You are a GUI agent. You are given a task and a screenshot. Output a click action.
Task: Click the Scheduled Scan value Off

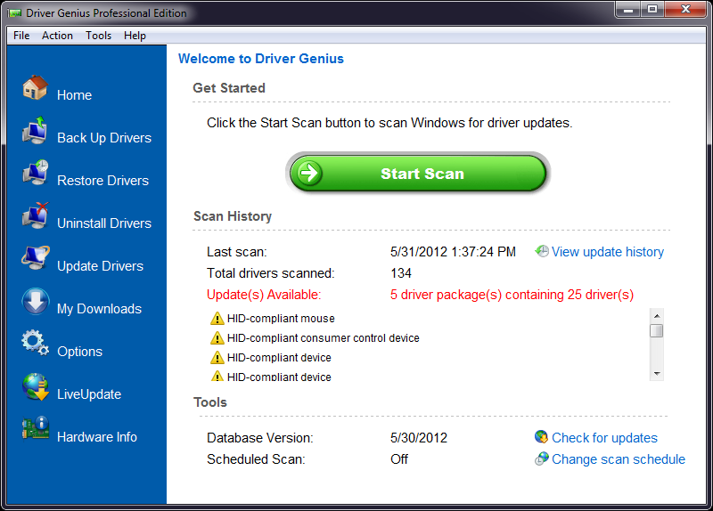[x=398, y=459]
